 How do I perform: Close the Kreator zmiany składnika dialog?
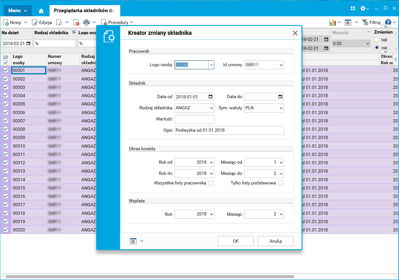295,33
